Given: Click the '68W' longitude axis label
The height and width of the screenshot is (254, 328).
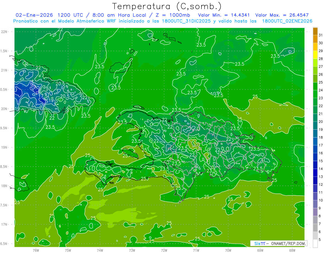Looking at the screenshot, I should (292, 251).
